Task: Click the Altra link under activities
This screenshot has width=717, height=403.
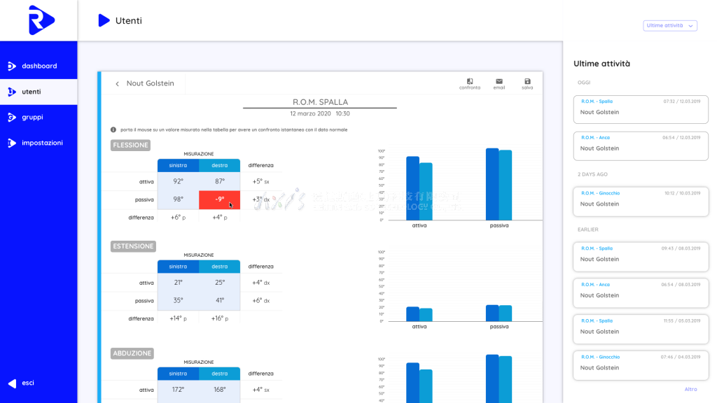Action: click(x=690, y=389)
